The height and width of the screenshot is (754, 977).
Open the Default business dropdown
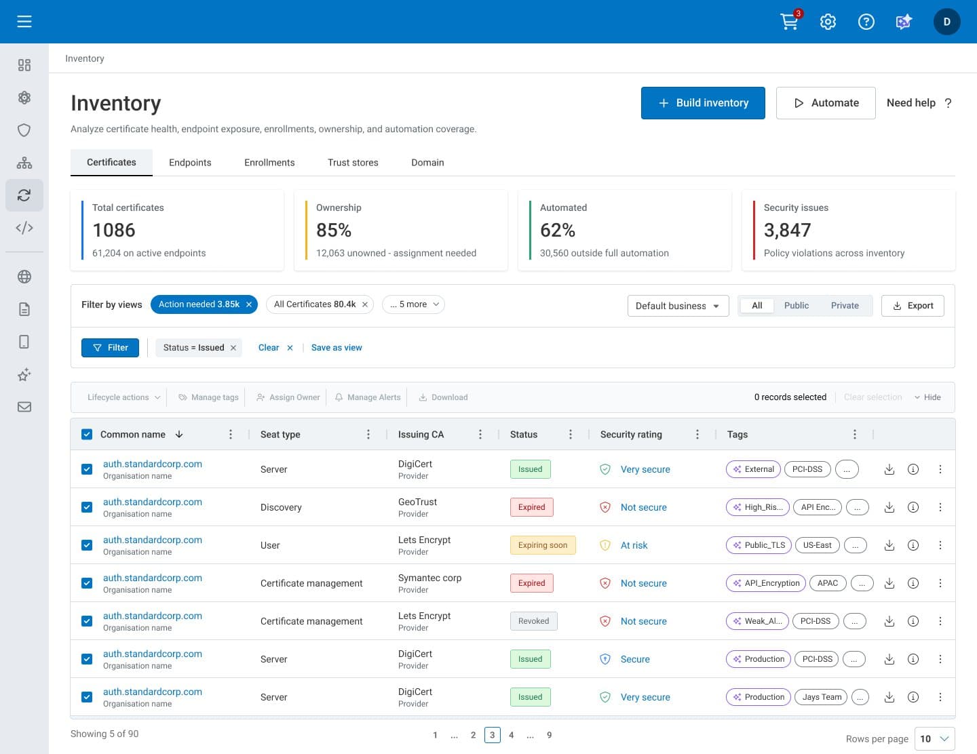(678, 306)
